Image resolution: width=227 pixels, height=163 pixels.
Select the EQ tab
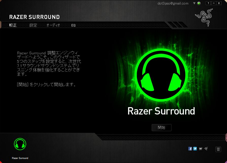[73, 25]
